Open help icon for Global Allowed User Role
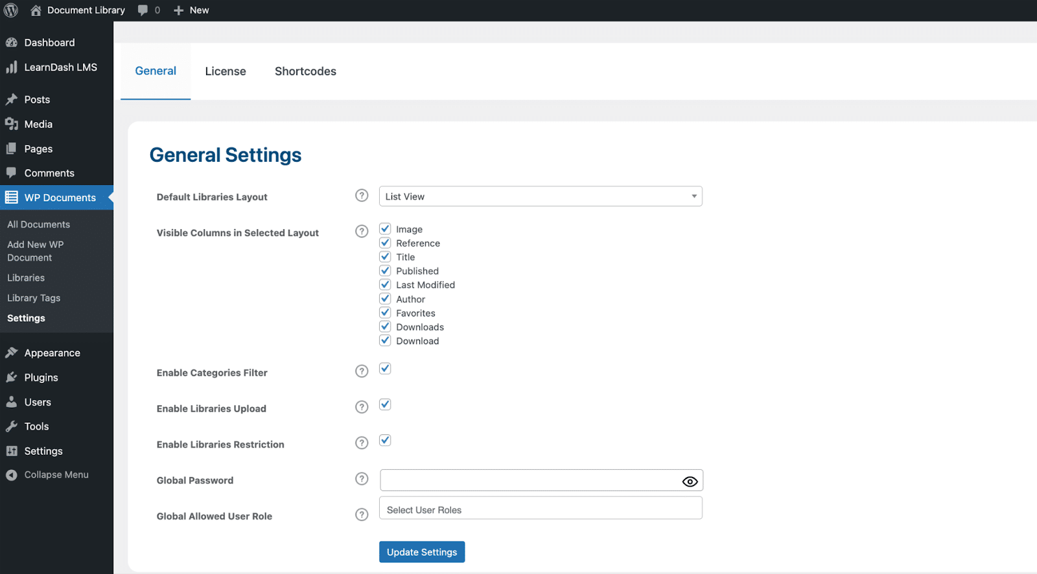 362,514
